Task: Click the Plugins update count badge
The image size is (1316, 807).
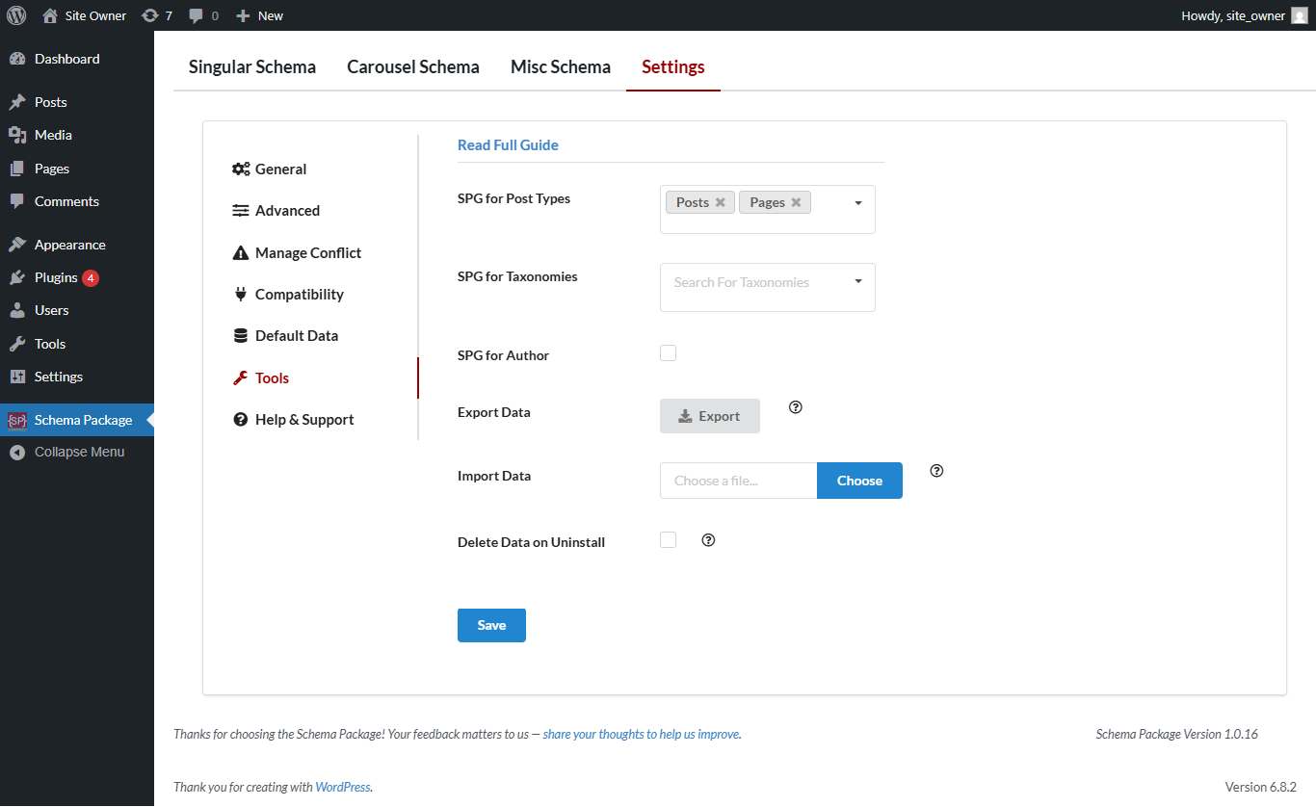Action: pyautogui.click(x=91, y=277)
